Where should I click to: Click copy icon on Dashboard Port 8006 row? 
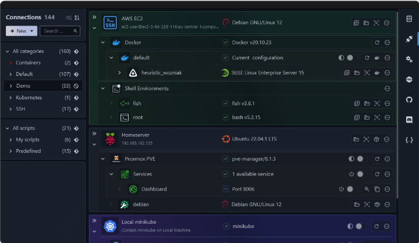(x=377, y=189)
